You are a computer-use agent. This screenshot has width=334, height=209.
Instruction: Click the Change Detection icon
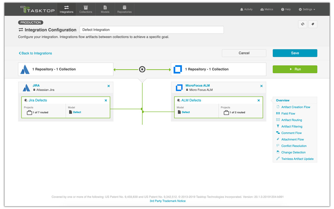(278, 152)
